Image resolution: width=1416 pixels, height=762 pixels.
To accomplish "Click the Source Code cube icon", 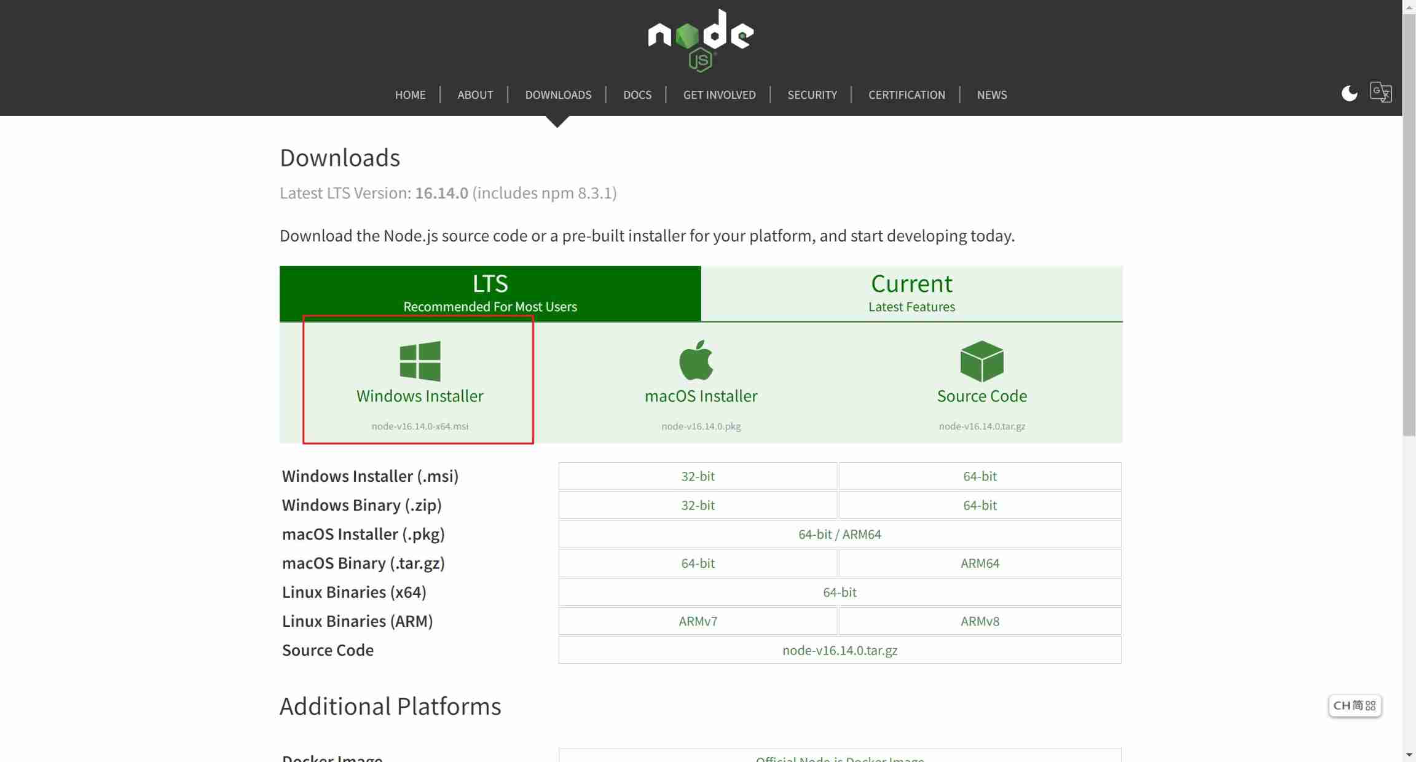I will pyautogui.click(x=981, y=361).
